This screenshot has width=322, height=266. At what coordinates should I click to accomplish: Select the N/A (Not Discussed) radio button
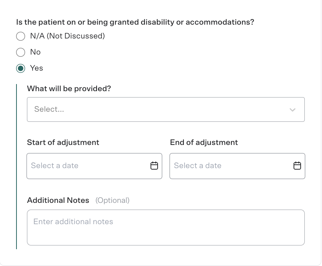tap(21, 36)
